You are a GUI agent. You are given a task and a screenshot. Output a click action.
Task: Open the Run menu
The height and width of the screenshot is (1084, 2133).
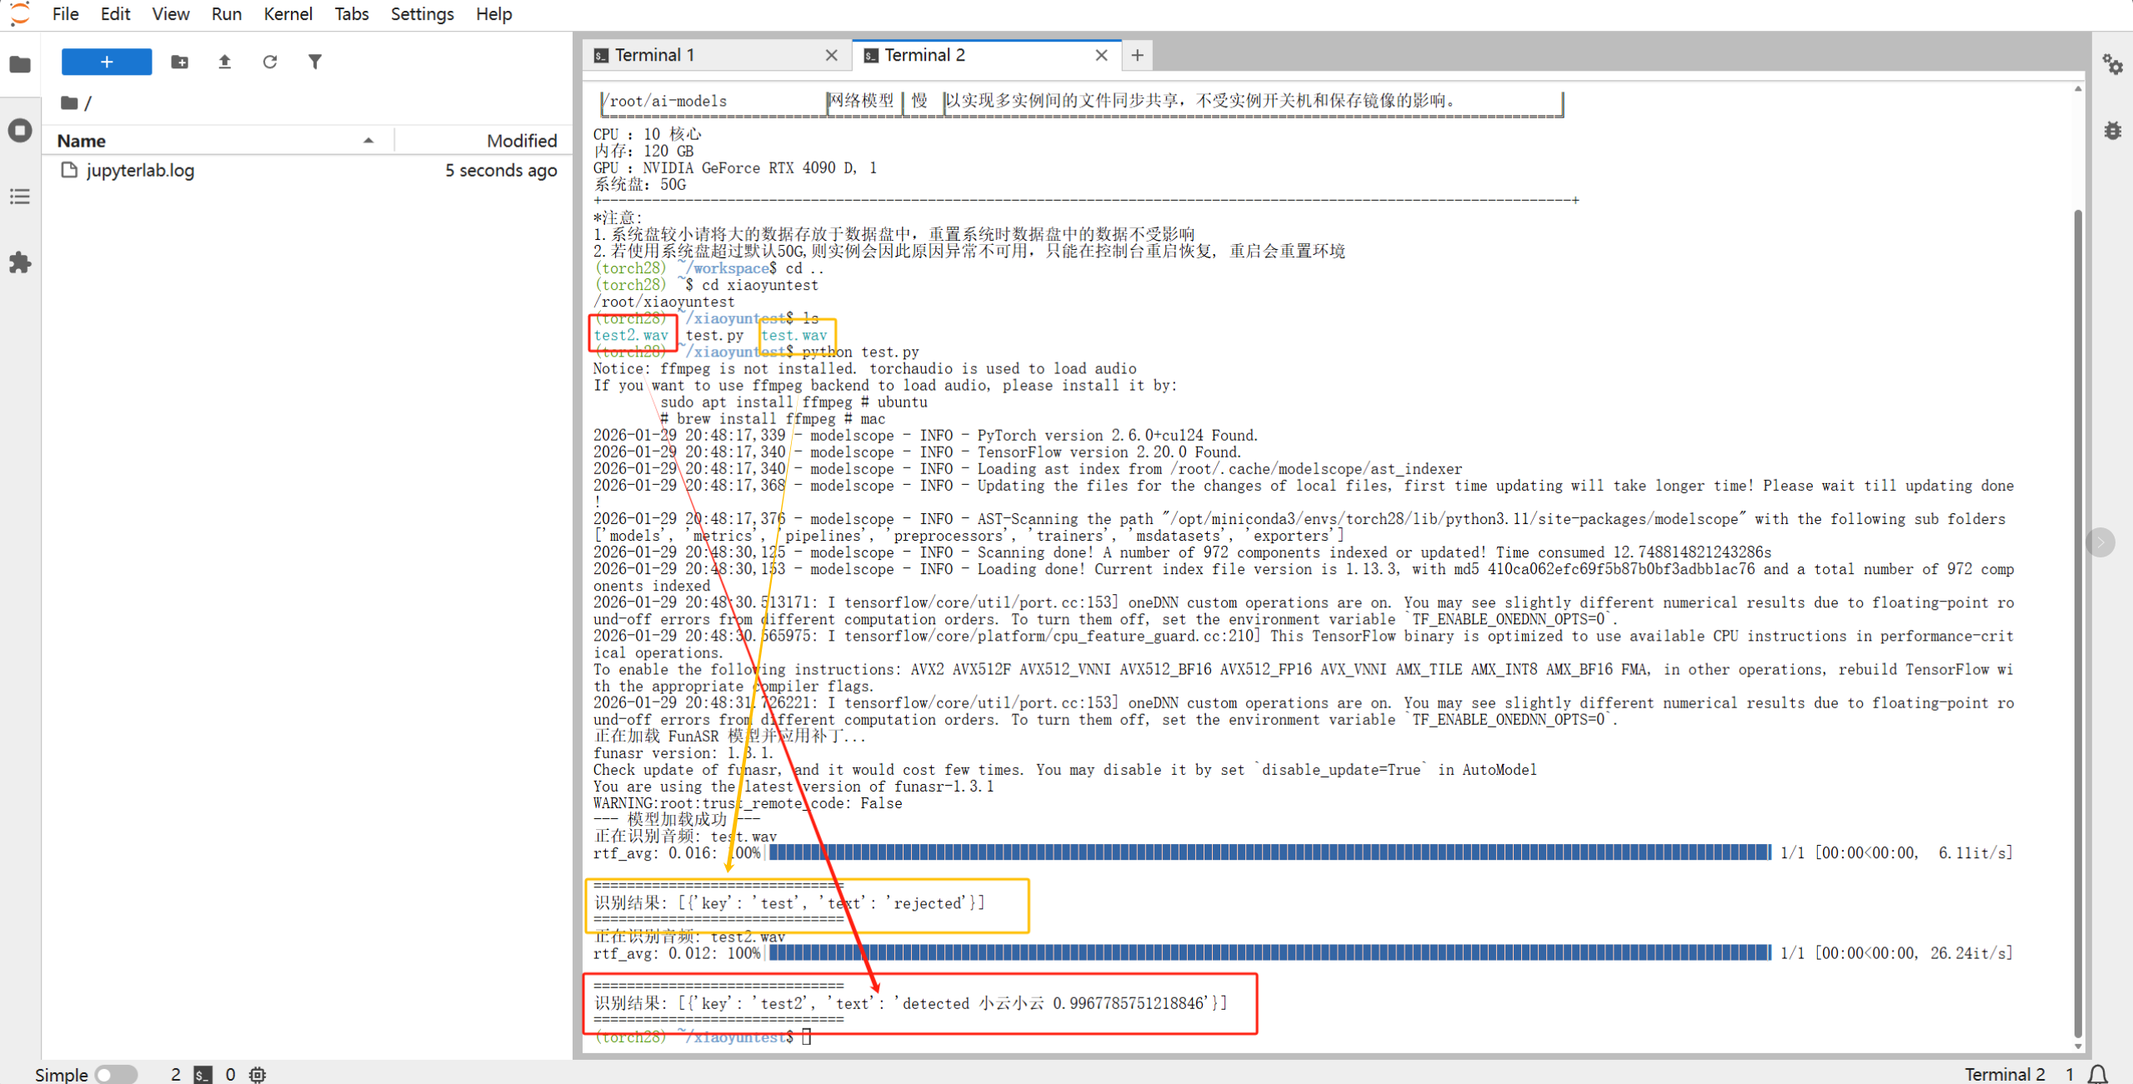coord(226,14)
